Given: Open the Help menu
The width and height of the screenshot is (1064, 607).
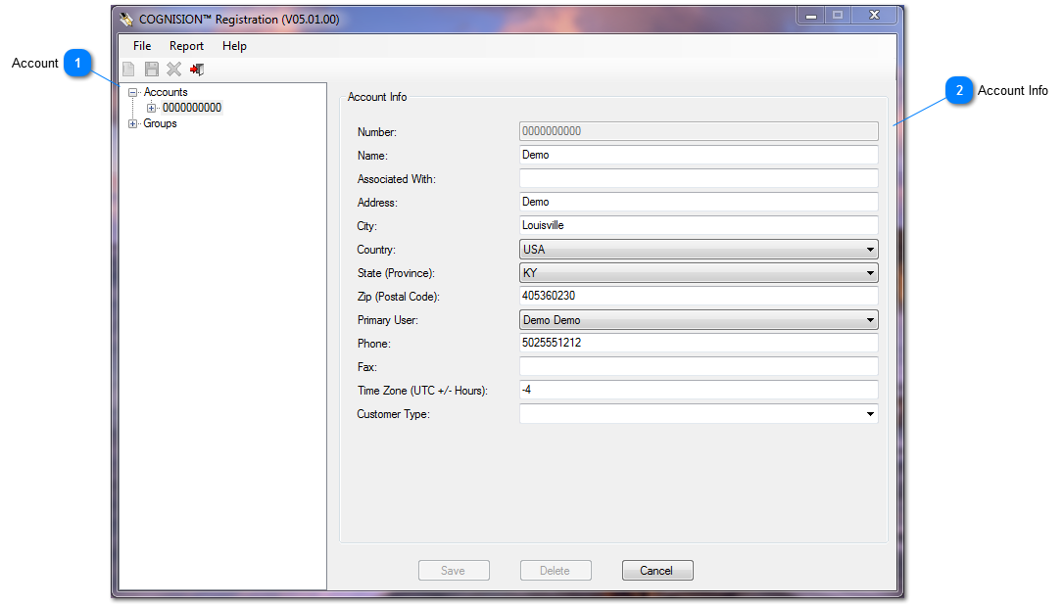Looking at the screenshot, I should (234, 46).
